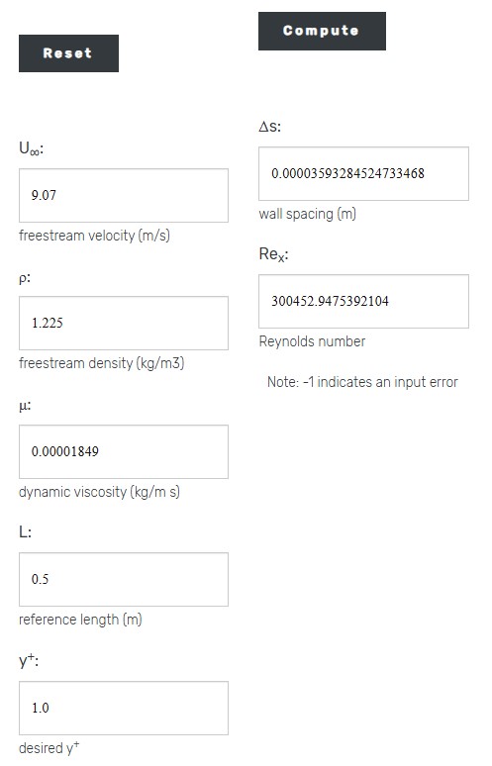The image size is (492, 766).
Task: Click the μ label above viscosity field
Action: point(25,406)
